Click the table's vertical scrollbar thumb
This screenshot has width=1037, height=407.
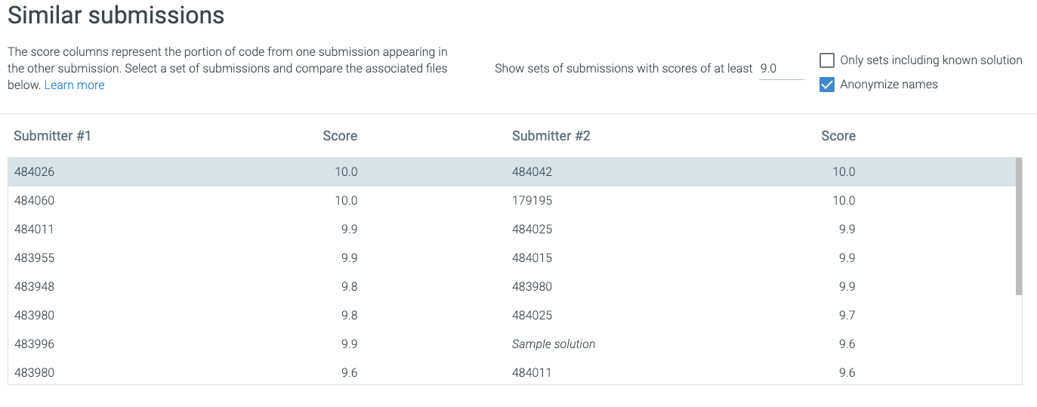[1019, 227]
